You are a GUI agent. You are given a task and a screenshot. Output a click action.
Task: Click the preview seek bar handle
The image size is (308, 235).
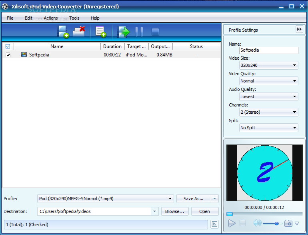230,214
